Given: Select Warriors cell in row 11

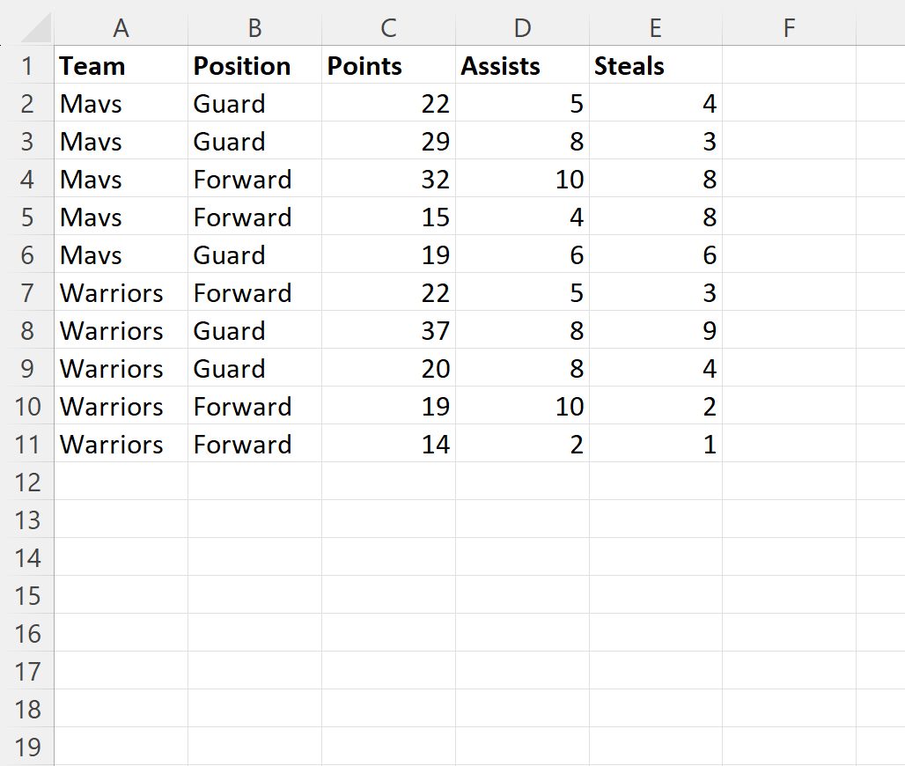Looking at the screenshot, I should [x=121, y=445].
